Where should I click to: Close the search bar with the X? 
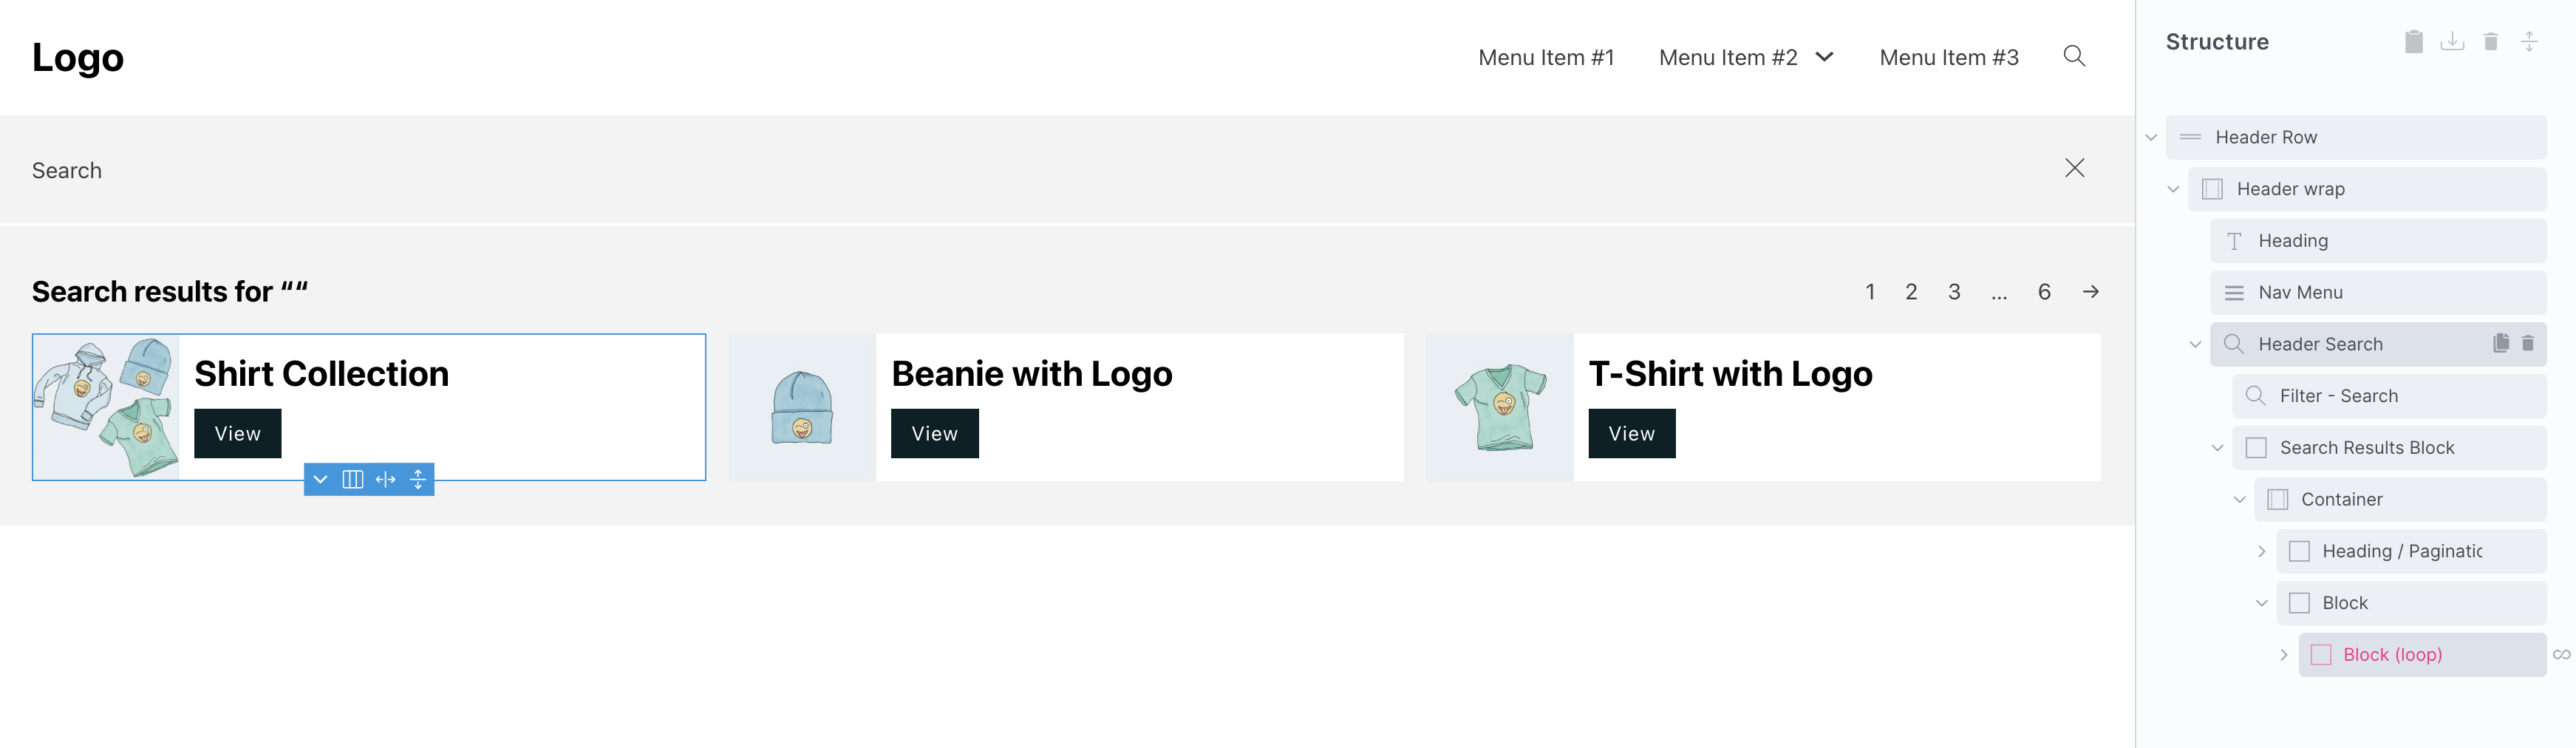coord(2074,168)
